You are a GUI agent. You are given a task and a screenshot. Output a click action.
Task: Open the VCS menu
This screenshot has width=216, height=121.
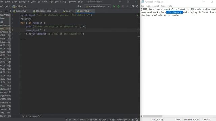(64, 2)
